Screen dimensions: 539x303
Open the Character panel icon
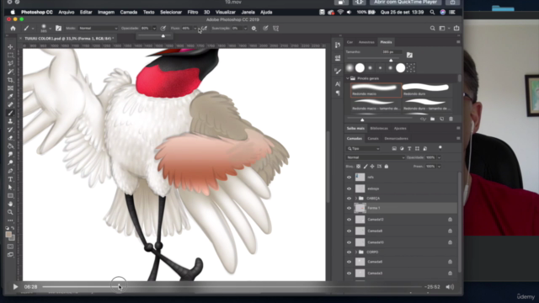338,84
